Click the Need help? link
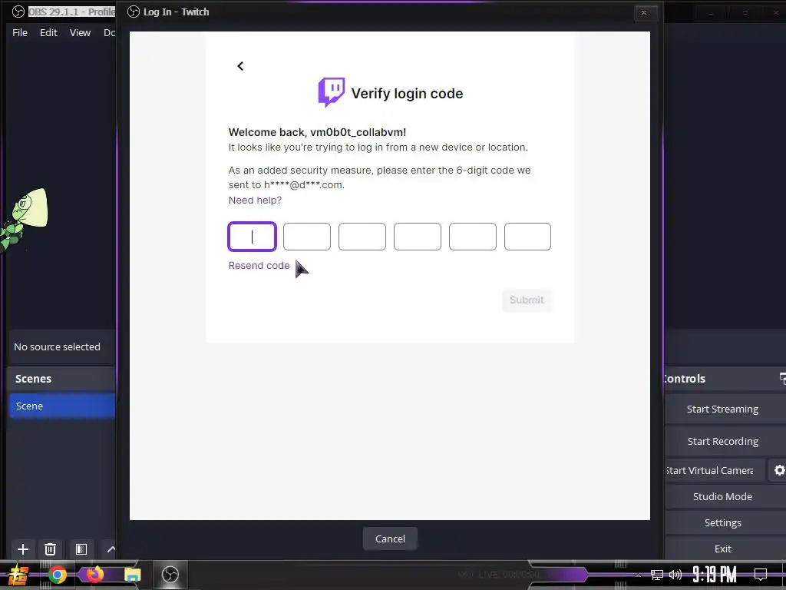Image resolution: width=786 pixels, height=590 pixels. (255, 201)
